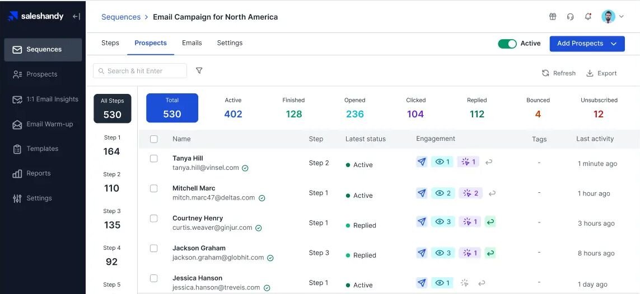Select the Jackson Graham row checkbox
Viewport: 640px width, 294px height.
[x=154, y=248]
